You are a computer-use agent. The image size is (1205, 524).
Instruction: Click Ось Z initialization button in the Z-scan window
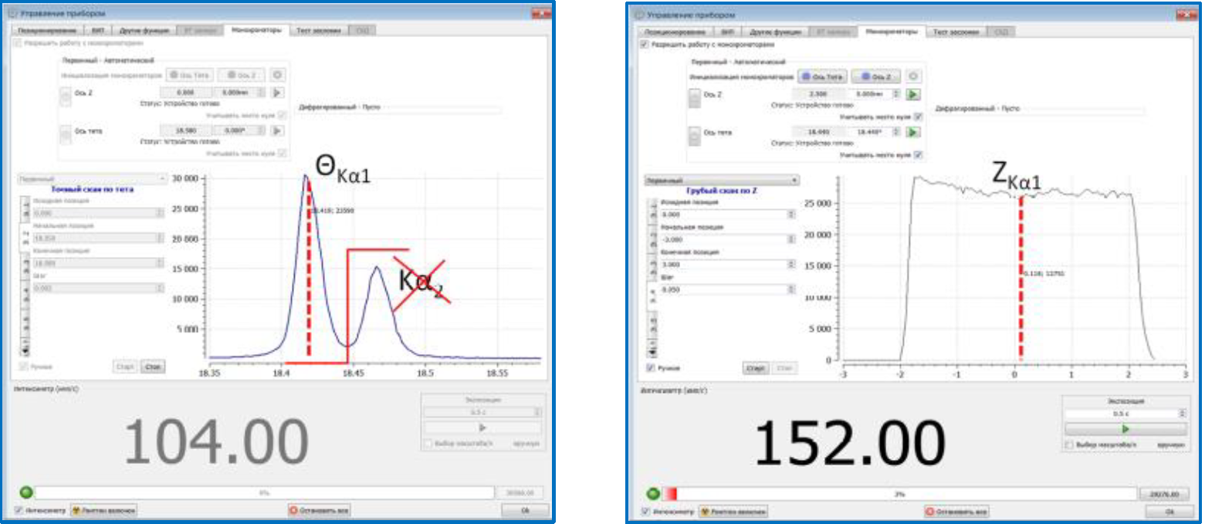click(x=875, y=77)
